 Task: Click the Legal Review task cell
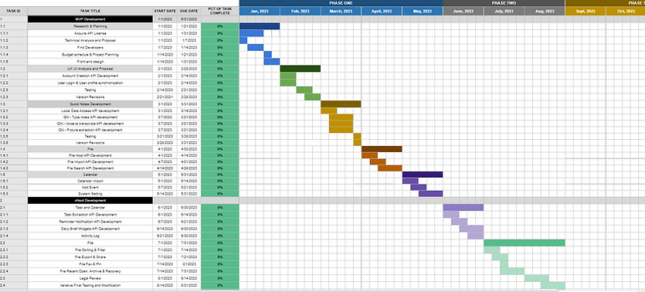click(x=90, y=278)
